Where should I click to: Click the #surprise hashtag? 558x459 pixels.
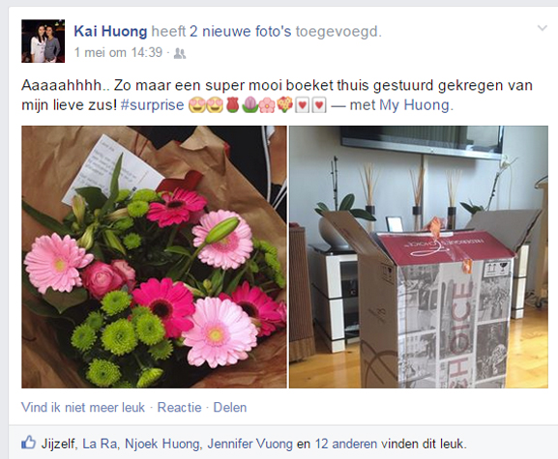click(152, 105)
